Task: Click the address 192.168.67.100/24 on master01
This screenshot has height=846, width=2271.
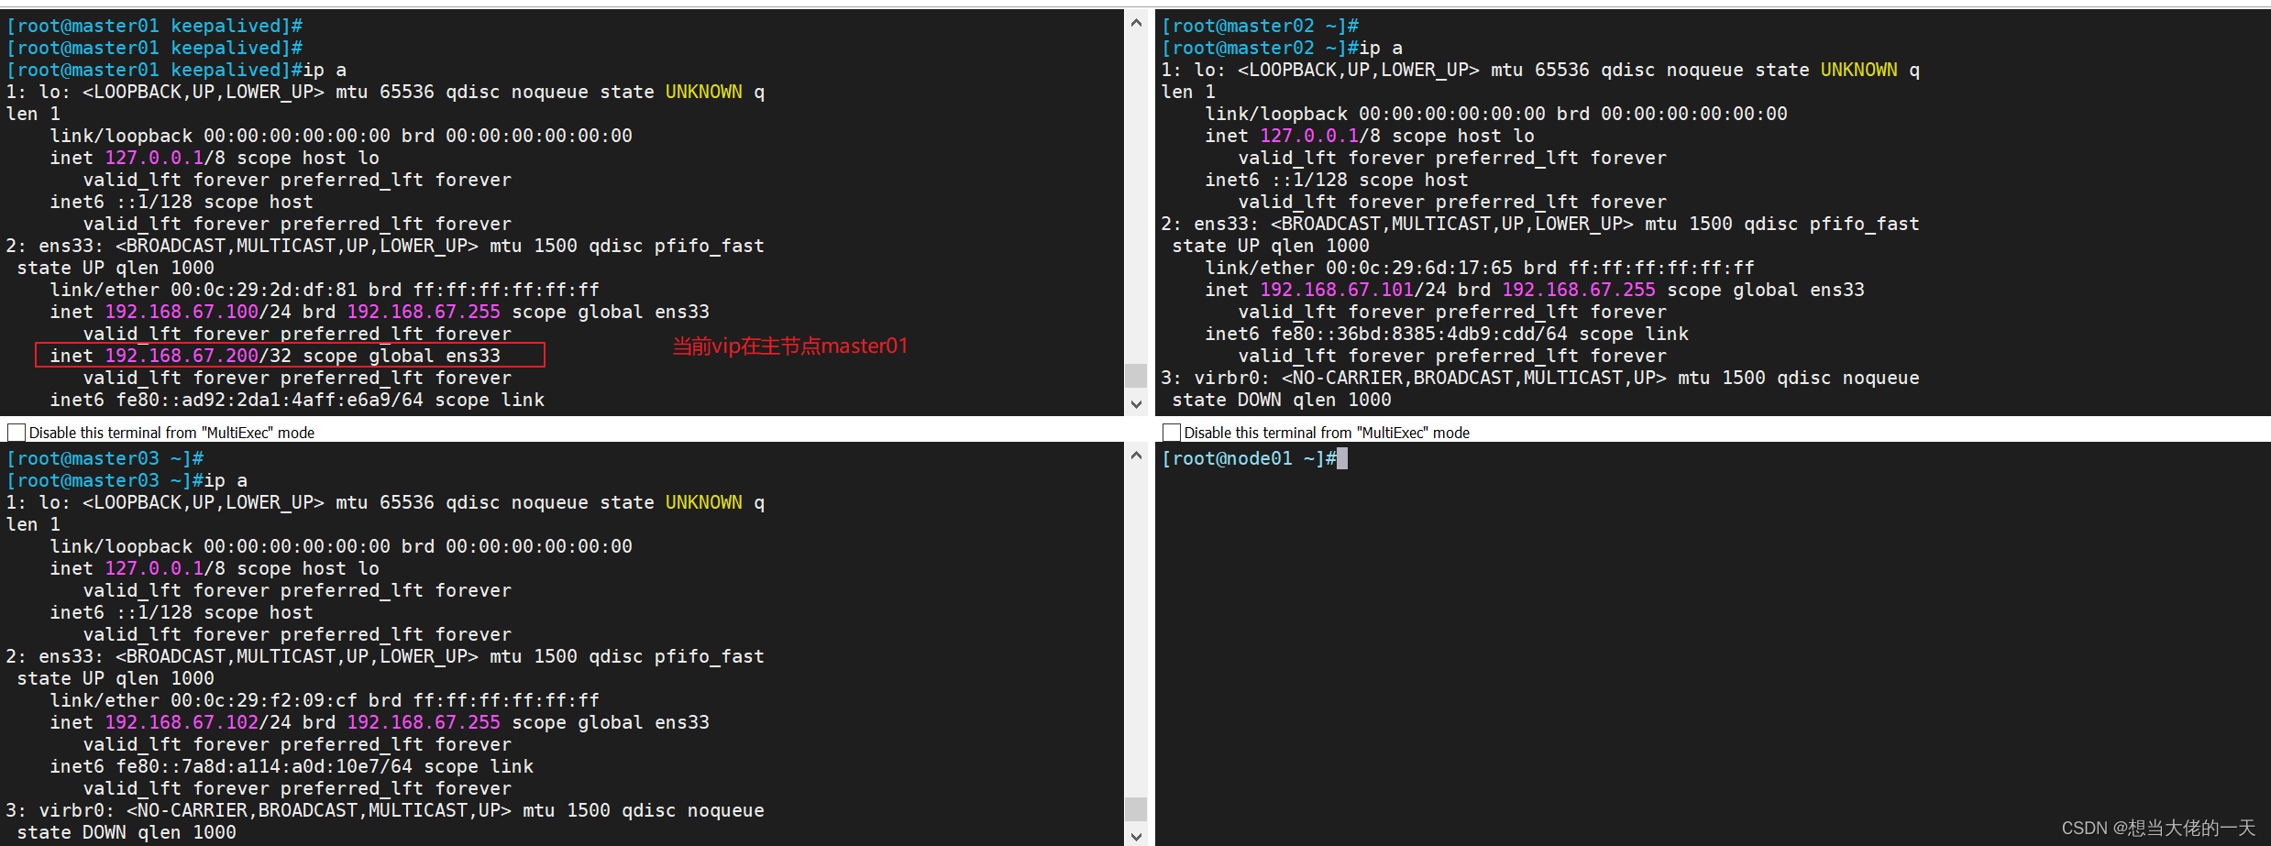Action: (x=198, y=312)
